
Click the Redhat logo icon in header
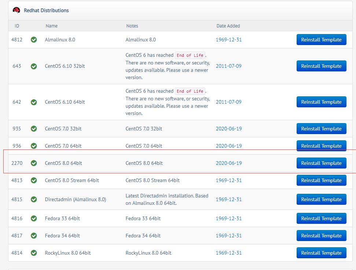(x=16, y=10)
